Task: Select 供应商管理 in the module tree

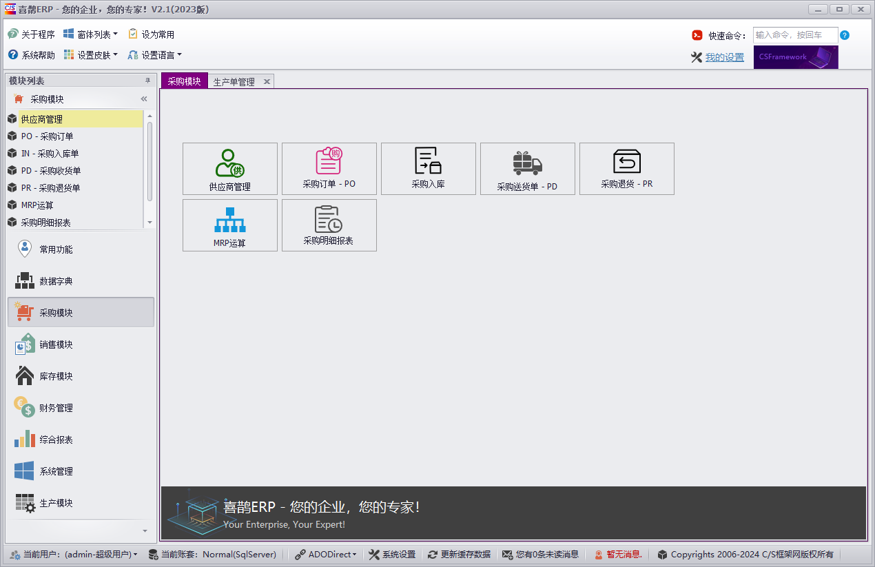Action: click(74, 119)
